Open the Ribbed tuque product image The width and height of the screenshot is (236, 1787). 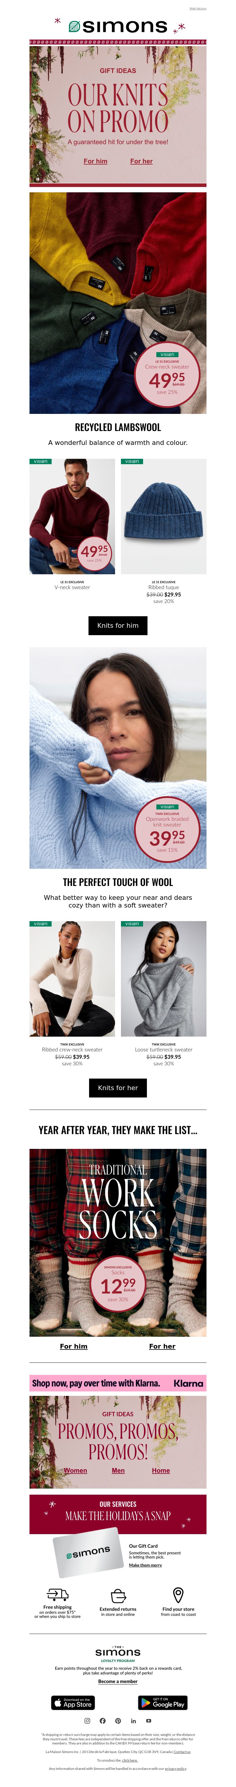163,516
